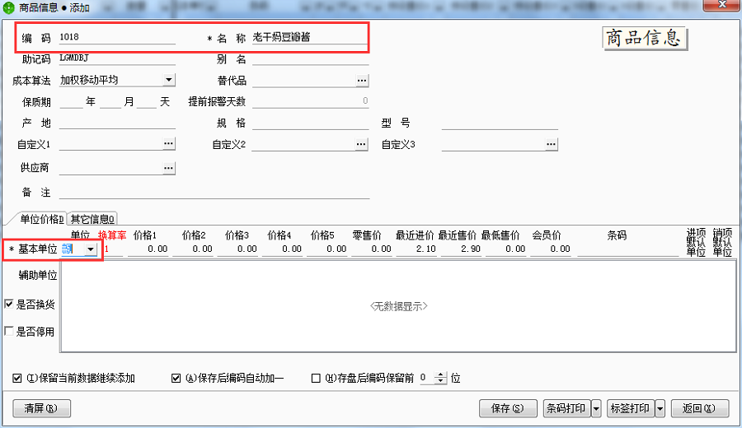
Task: Open the 替代品 browse ellipsis button
Action: tap(362, 81)
